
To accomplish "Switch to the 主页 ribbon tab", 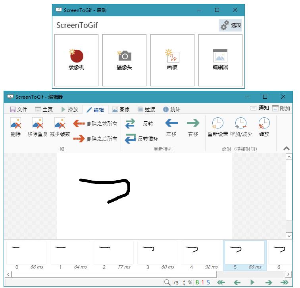I will (44, 109).
